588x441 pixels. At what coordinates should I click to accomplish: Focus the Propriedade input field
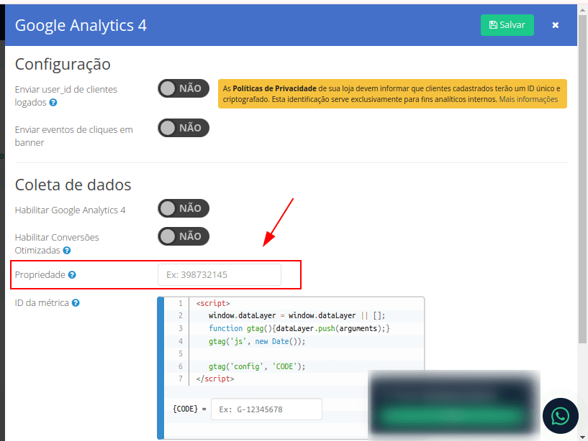point(220,275)
